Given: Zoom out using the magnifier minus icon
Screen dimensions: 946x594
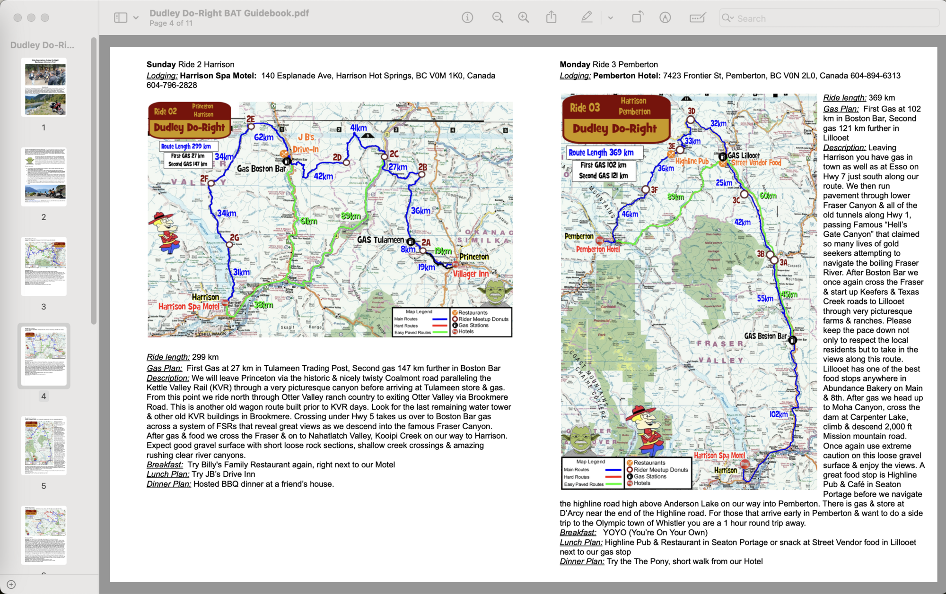Looking at the screenshot, I should tap(497, 18).
